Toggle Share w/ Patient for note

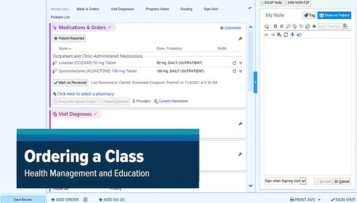(334, 15)
